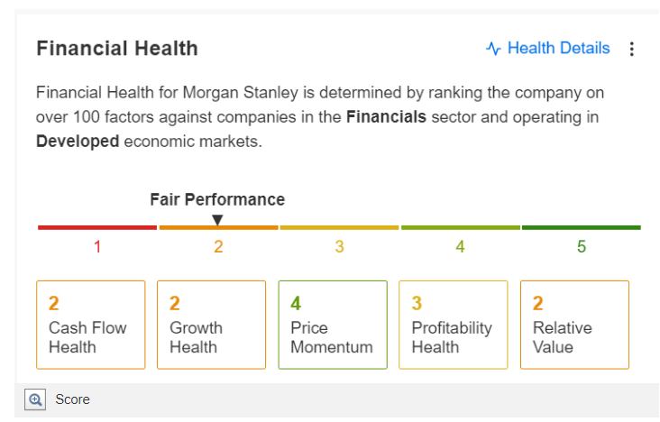Click the dark green score bar segment
The width and height of the screenshot is (660, 422).
click(581, 227)
